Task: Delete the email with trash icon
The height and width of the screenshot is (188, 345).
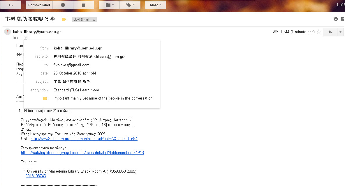Action: pyautogui.click(x=84, y=5)
